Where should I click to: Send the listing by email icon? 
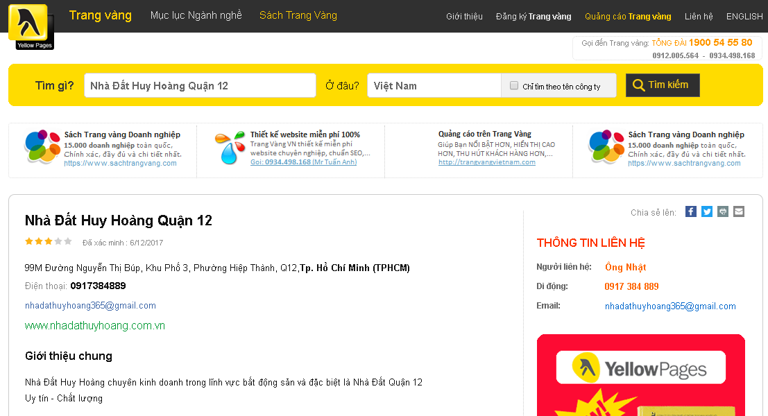(739, 211)
